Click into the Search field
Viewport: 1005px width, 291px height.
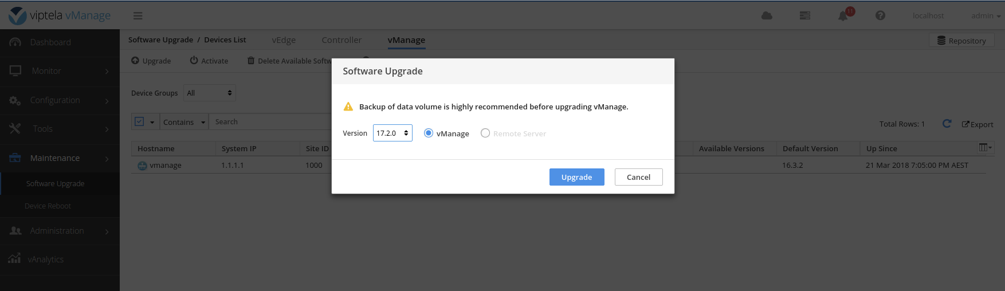coord(269,122)
